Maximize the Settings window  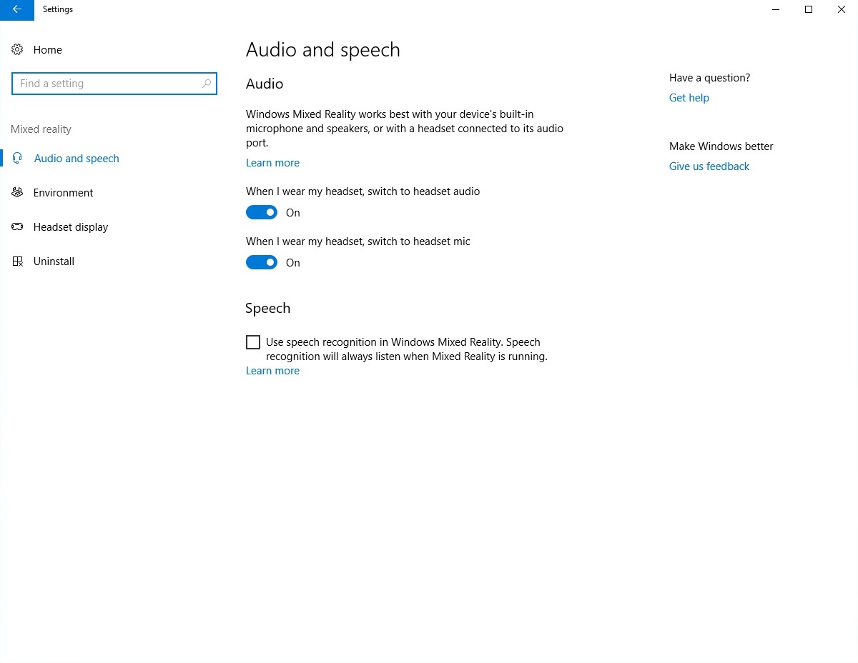click(x=809, y=10)
